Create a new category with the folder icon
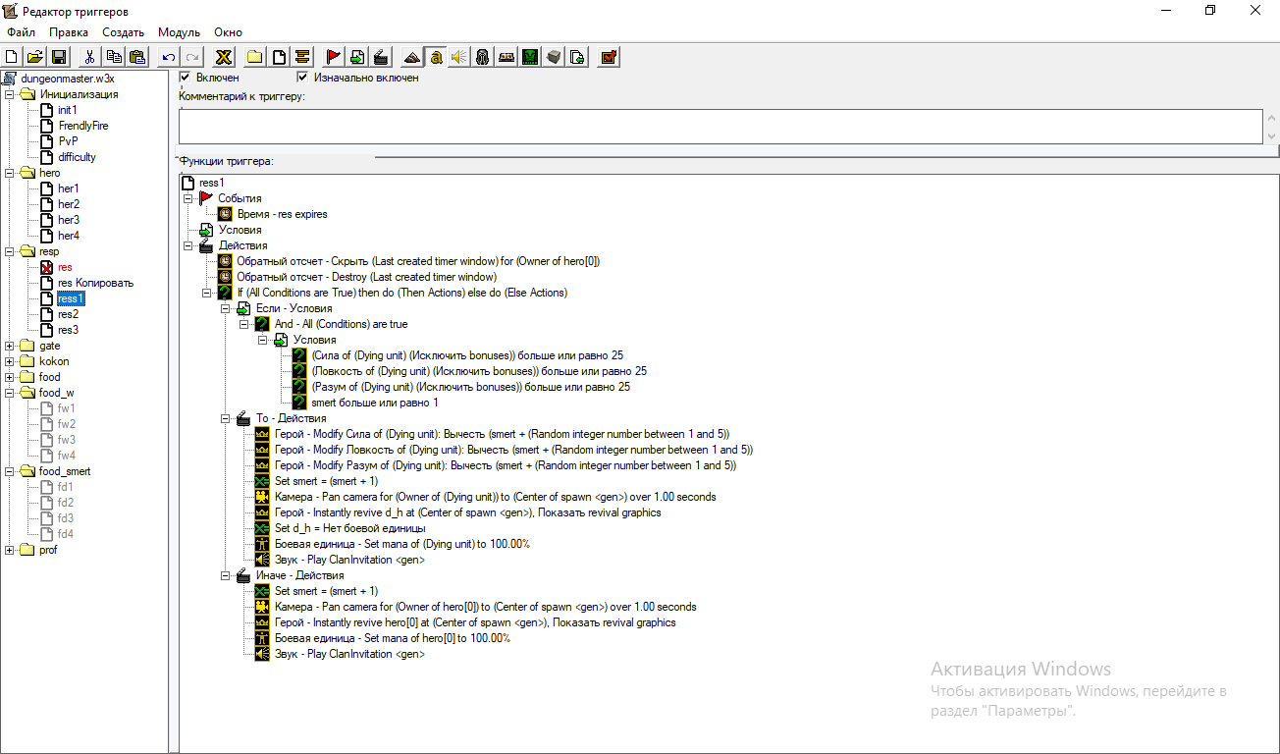 (255, 57)
